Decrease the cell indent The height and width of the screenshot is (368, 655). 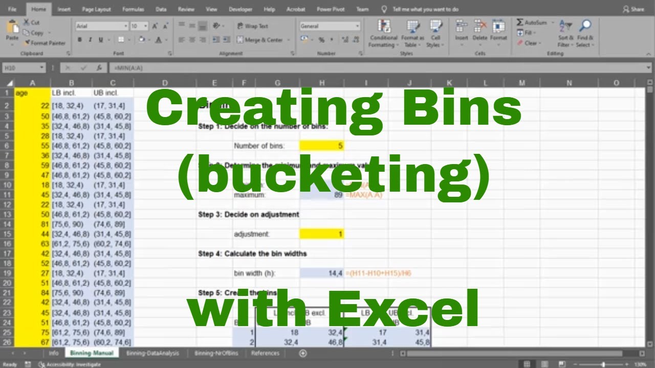217,40
